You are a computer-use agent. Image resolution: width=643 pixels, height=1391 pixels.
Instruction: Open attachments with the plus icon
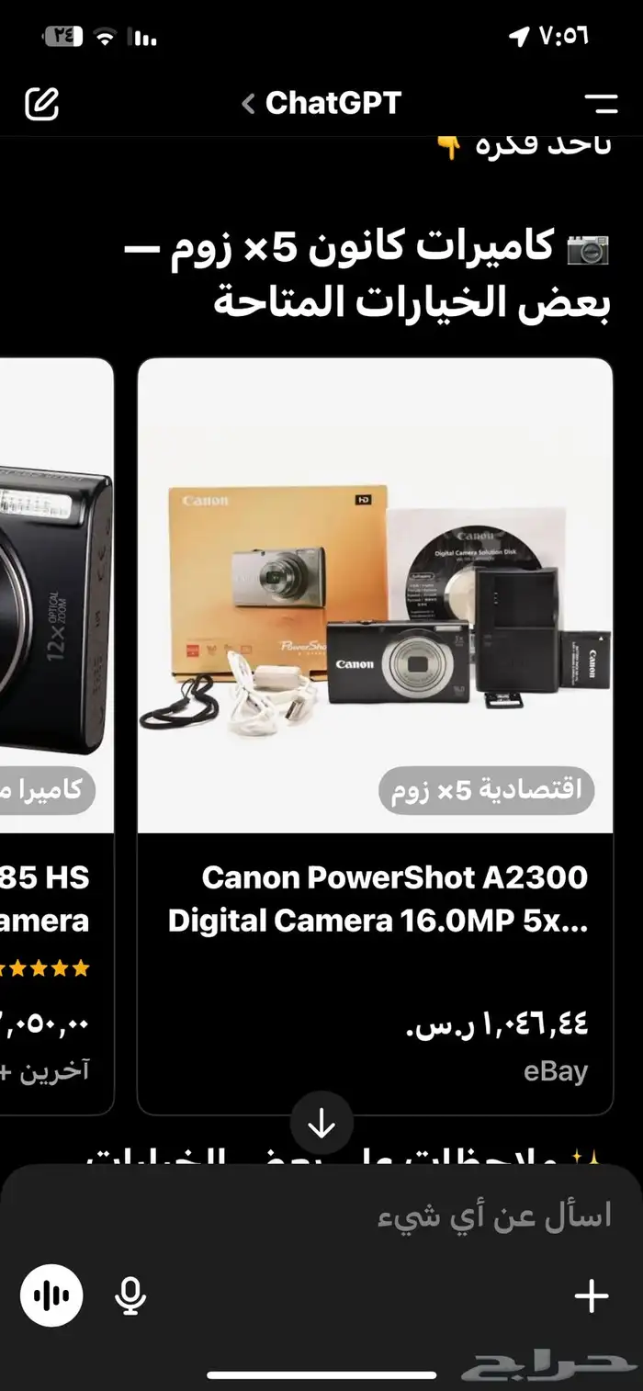pos(592,1295)
